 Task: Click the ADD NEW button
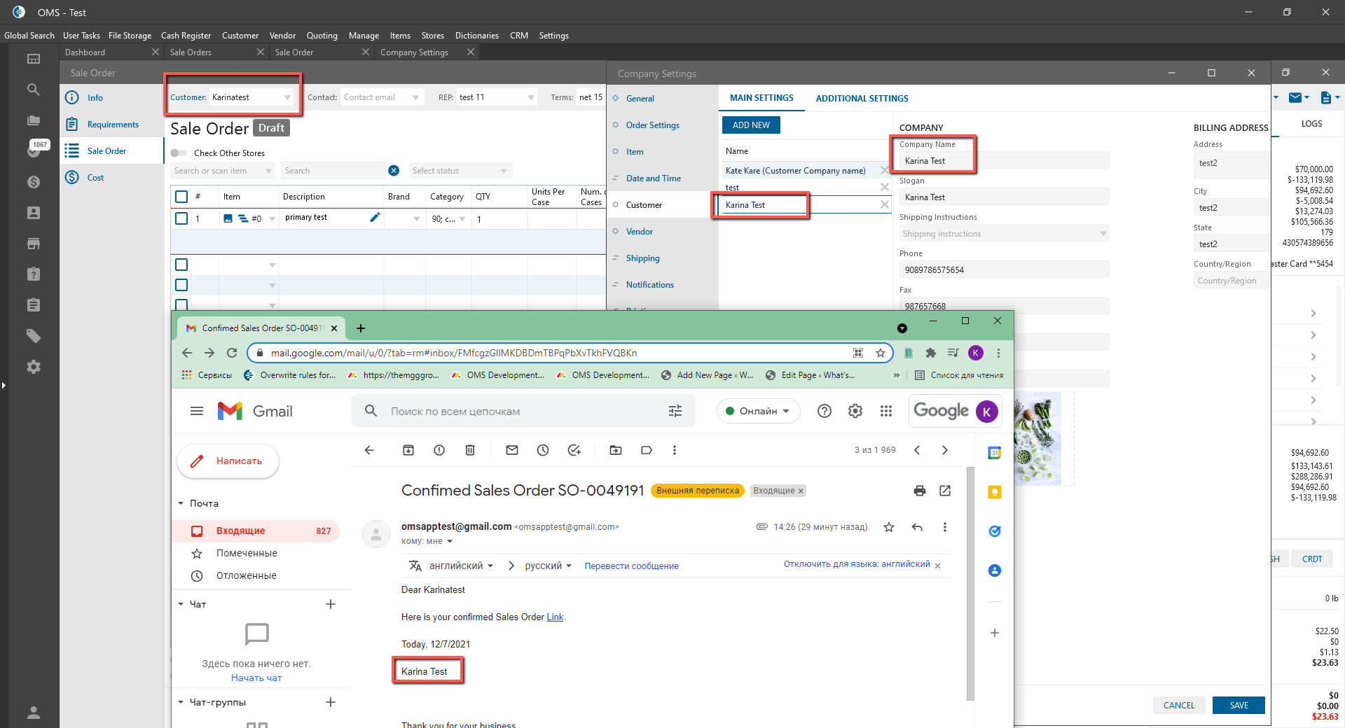751,125
